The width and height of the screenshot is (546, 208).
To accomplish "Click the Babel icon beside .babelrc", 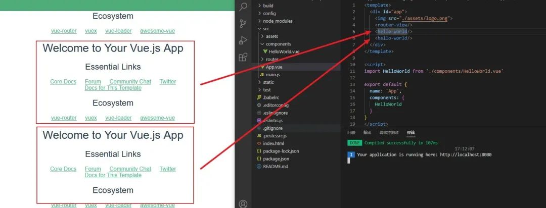I will tap(259, 97).
